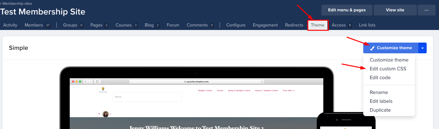
Task: Open the Courses tab
Action: 126,25
